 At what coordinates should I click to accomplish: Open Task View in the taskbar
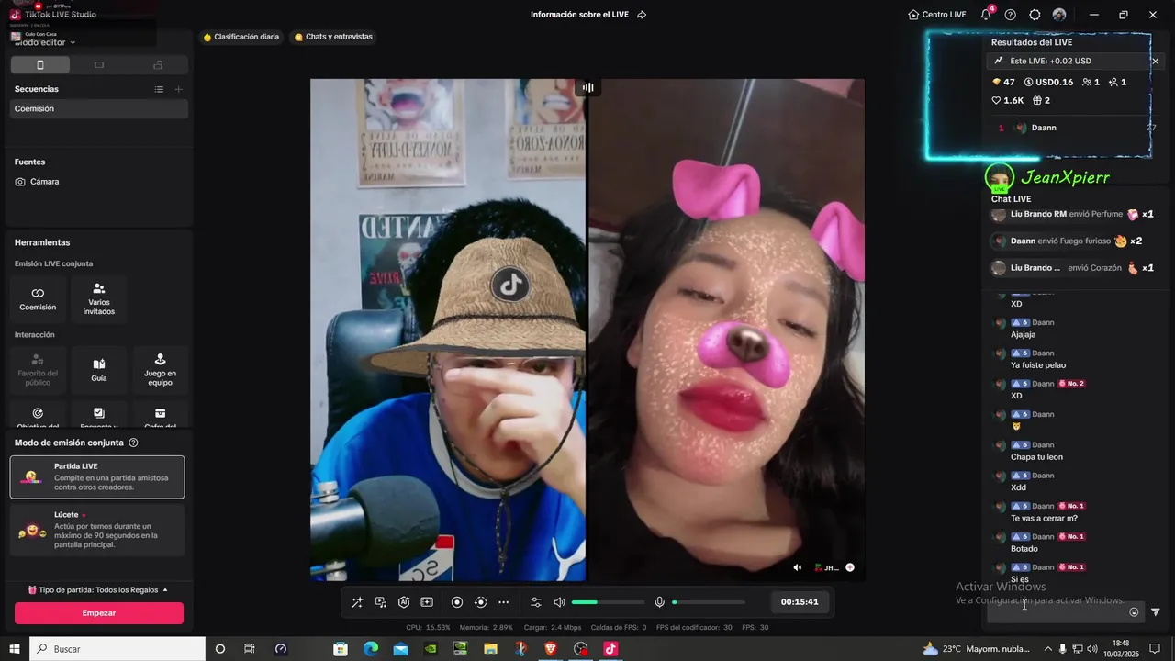pos(250,649)
